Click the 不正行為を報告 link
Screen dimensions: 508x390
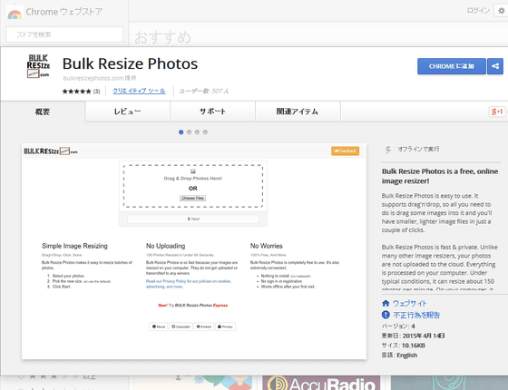[x=416, y=315]
